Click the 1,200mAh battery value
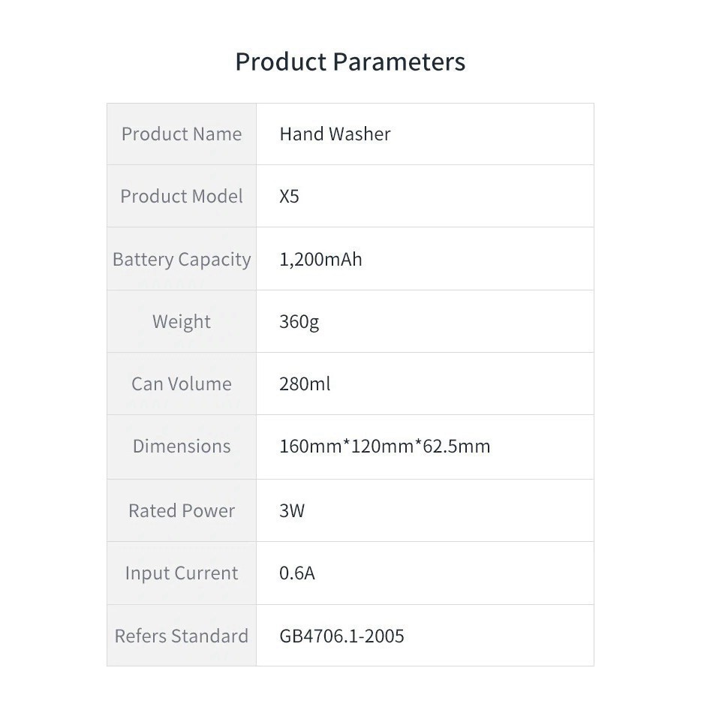This screenshot has width=701, height=701. (320, 260)
